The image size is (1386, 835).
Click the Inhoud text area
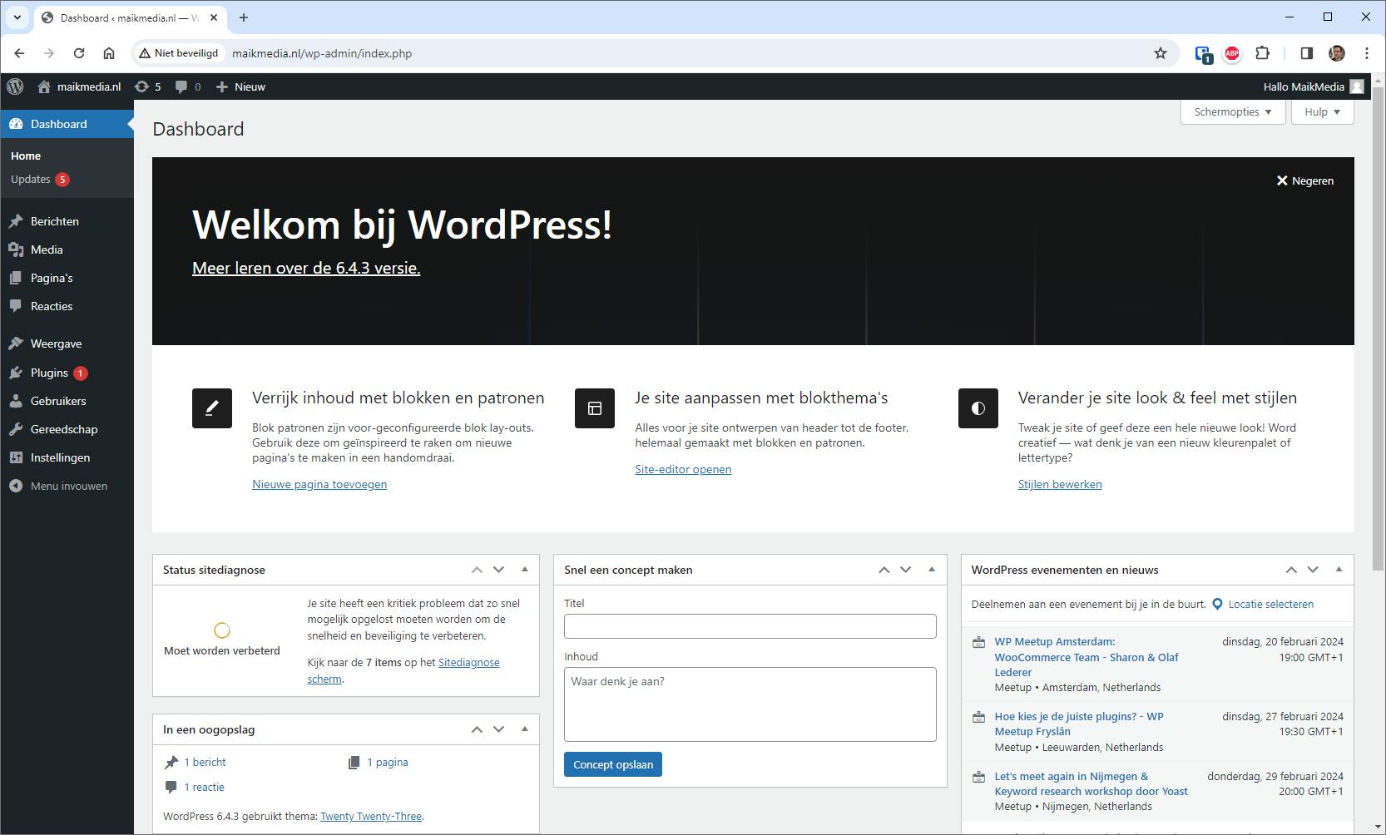750,704
